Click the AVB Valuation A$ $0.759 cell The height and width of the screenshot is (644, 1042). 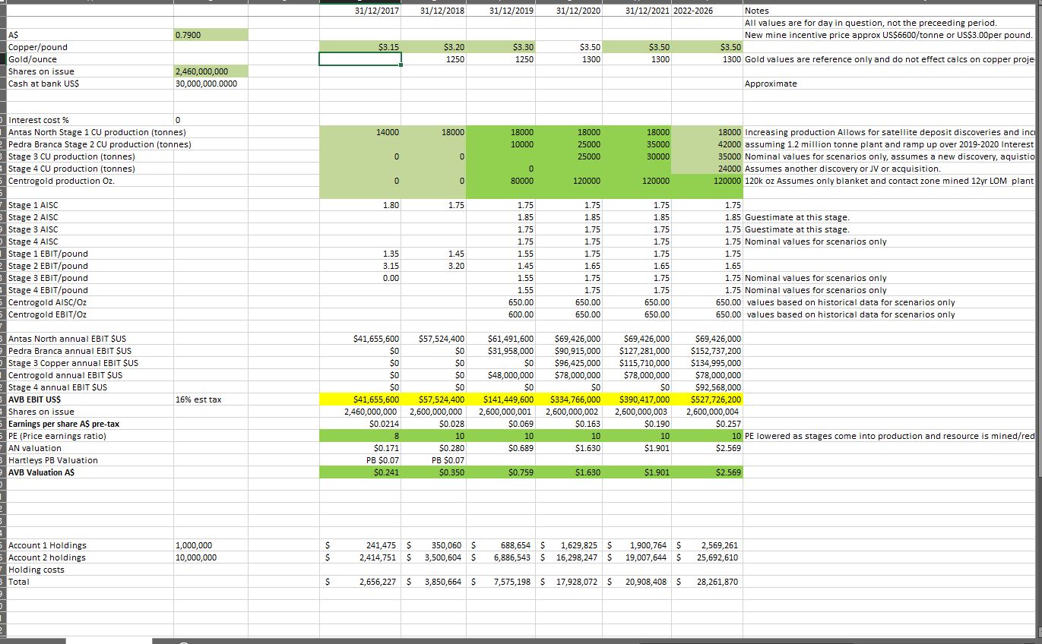tap(502, 472)
